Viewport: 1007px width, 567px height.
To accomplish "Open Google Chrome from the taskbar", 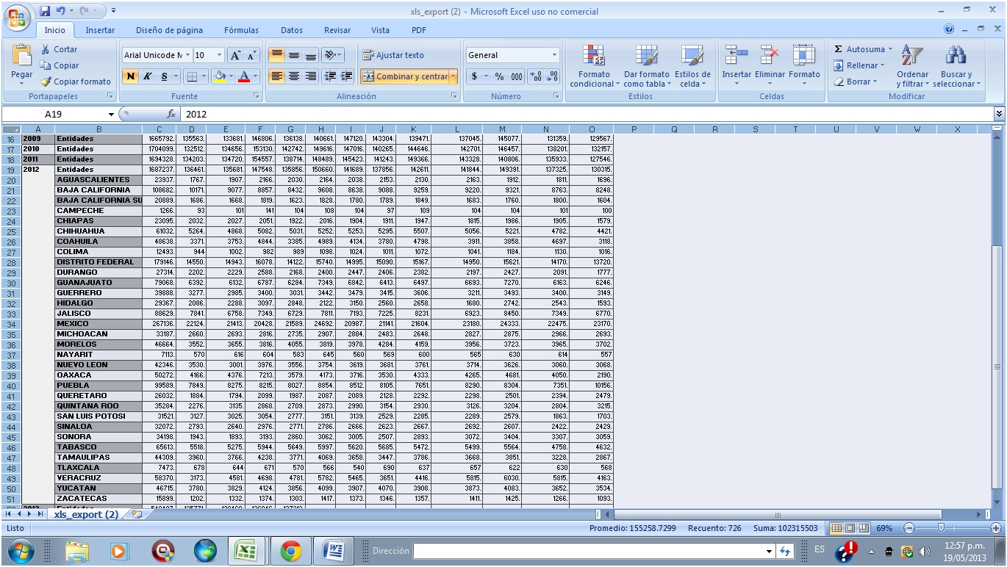I will coord(290,550).
